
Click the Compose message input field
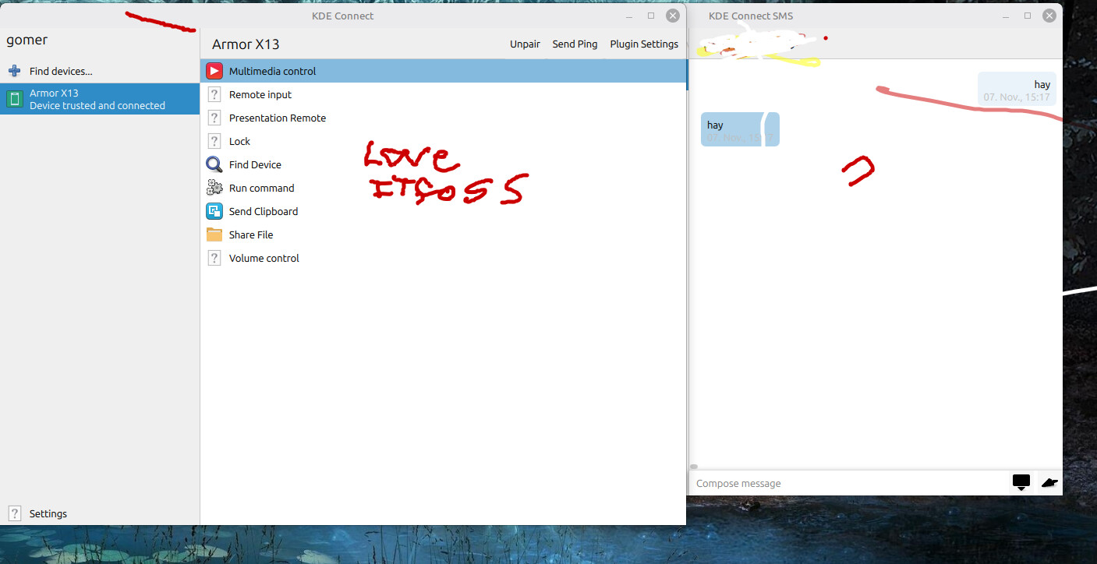tap(846, 483)
